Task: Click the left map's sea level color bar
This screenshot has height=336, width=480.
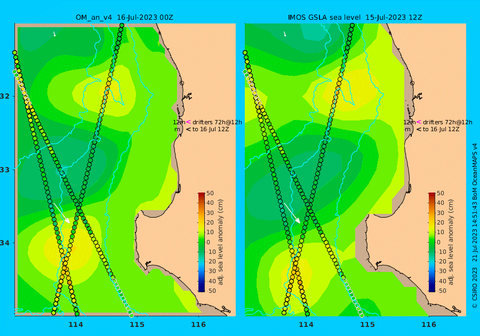Action: click(202, 242)
